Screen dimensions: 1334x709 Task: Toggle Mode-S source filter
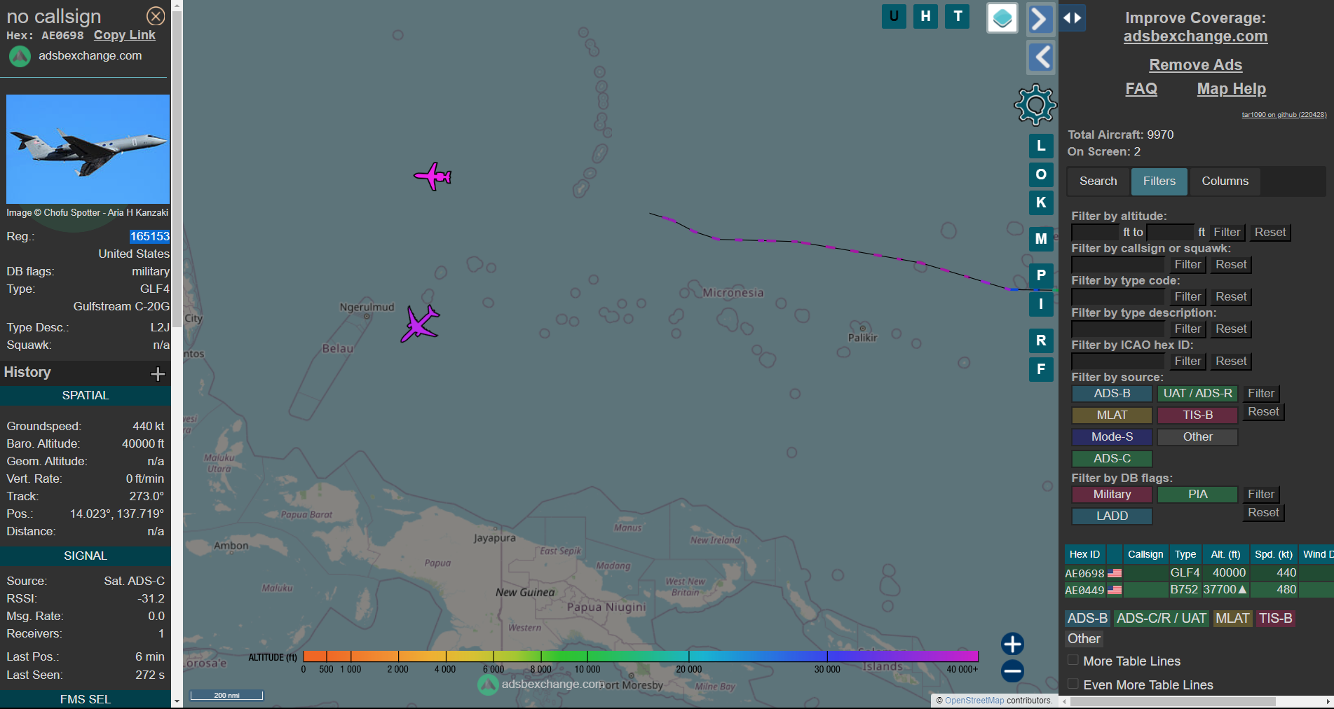tap(1112, 437)
